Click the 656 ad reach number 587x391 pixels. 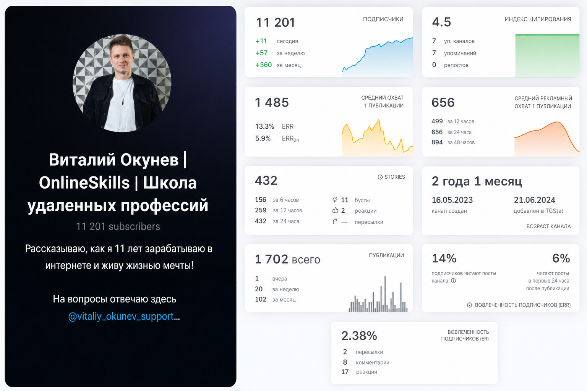pos(443,102)
